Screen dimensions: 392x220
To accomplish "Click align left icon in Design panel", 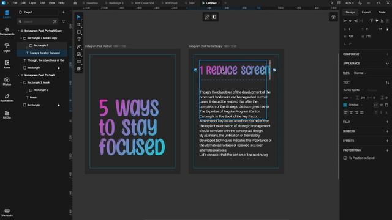I will pyautogui.click(x=345, y=21).
